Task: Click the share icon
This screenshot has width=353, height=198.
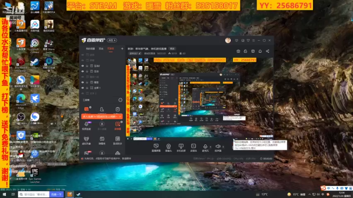Action: [267, 51]
